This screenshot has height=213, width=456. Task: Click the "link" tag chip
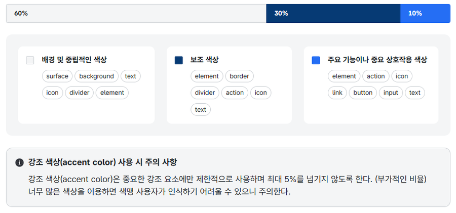coord(337,93)
